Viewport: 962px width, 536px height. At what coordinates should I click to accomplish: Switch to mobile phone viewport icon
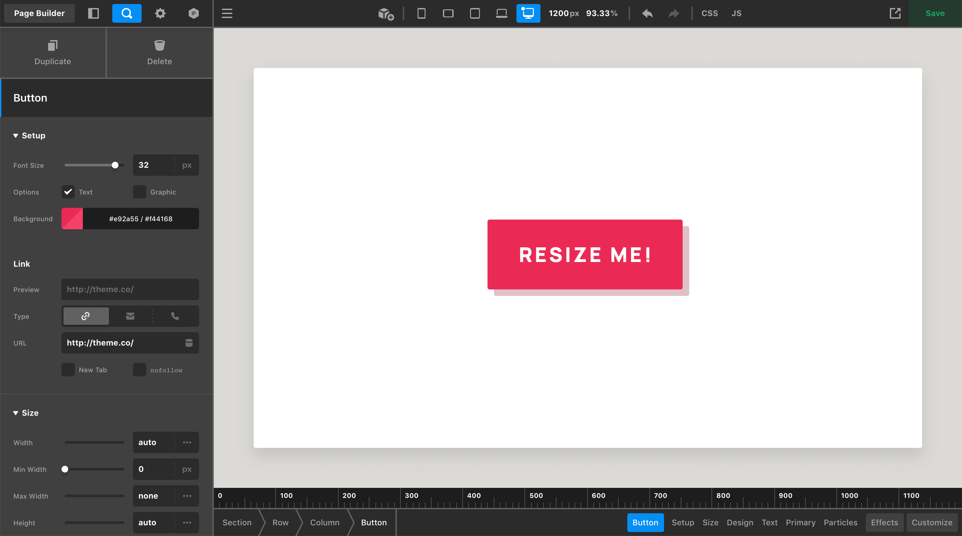tap(421, 13)
